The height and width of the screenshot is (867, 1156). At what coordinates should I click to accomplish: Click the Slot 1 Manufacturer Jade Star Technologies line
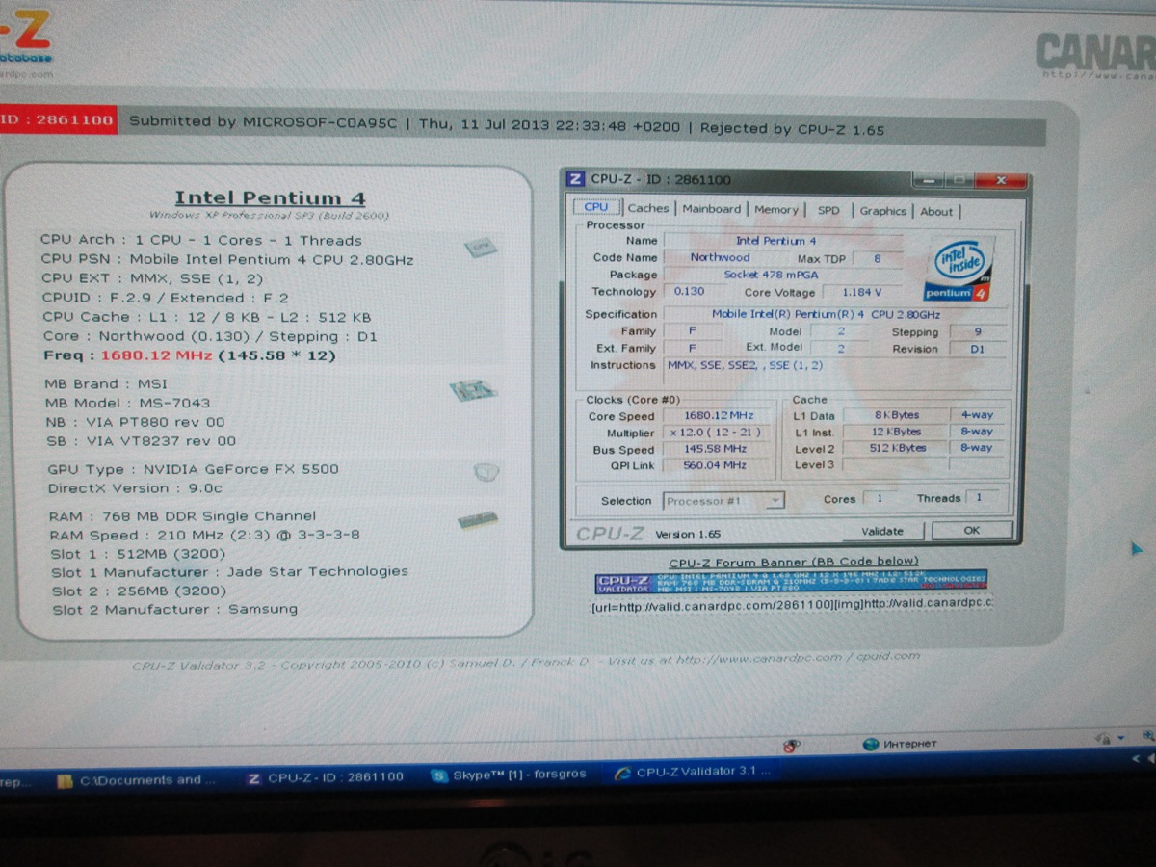tap(229, 571)
